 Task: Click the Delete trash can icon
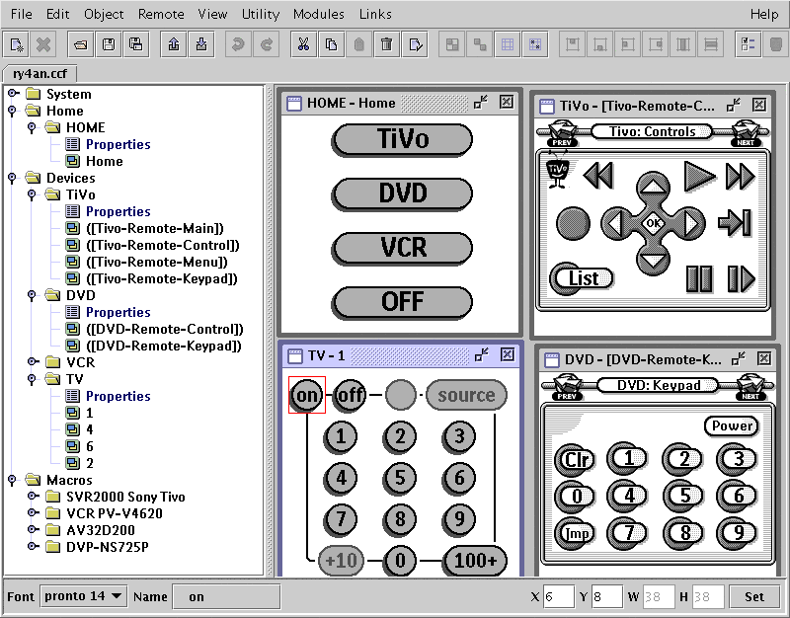[387, 44]
